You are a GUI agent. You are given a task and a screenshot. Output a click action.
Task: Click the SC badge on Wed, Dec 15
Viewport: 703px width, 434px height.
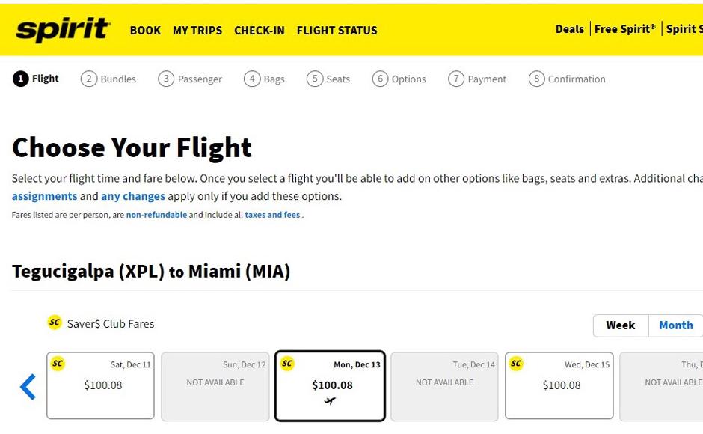(x=516, y=364)
